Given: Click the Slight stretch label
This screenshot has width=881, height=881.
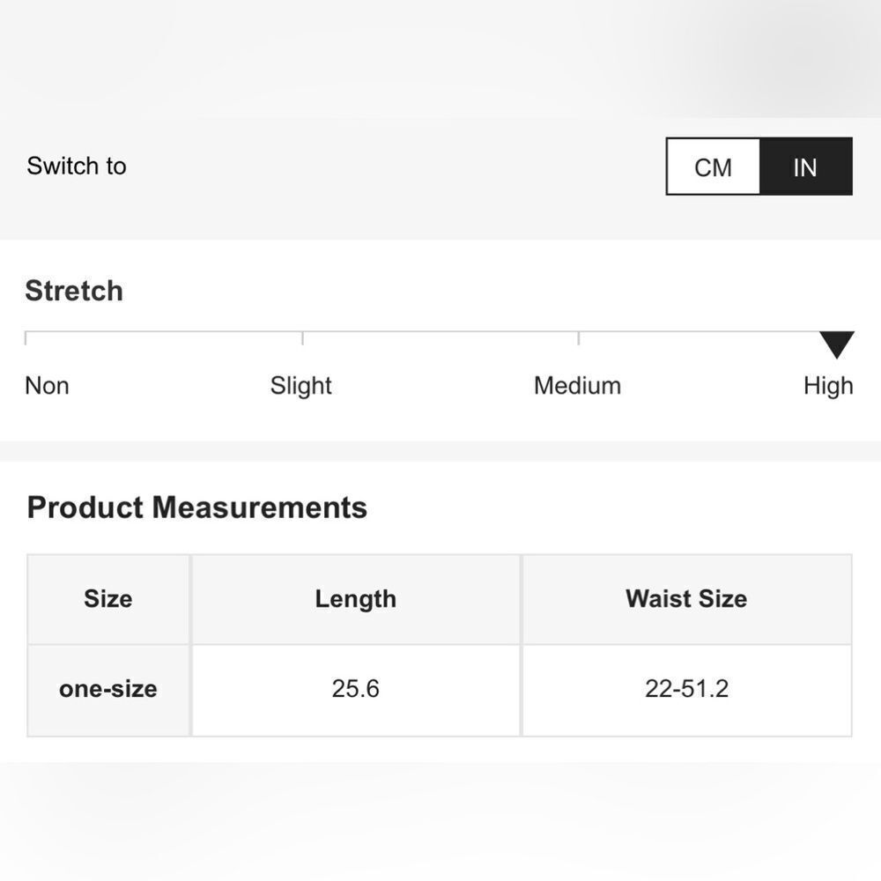Looking at the screenshot, I should pos(301,386).
